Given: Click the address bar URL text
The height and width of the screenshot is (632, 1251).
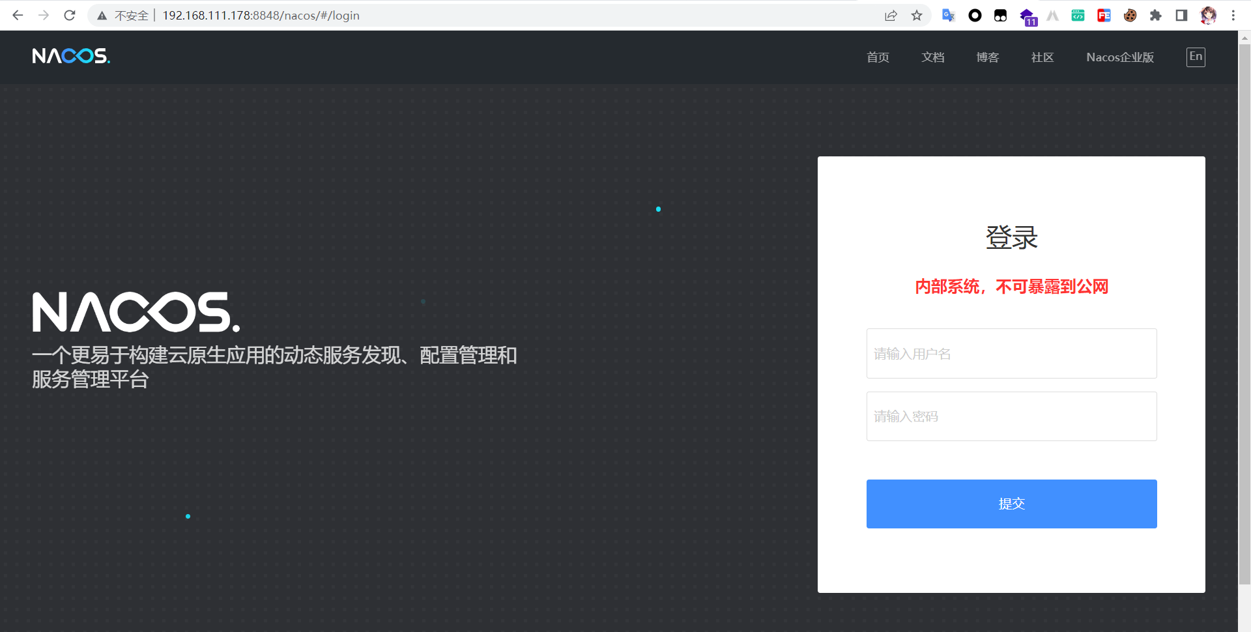Looking at the screenshot, I should (x=261, y=16).
